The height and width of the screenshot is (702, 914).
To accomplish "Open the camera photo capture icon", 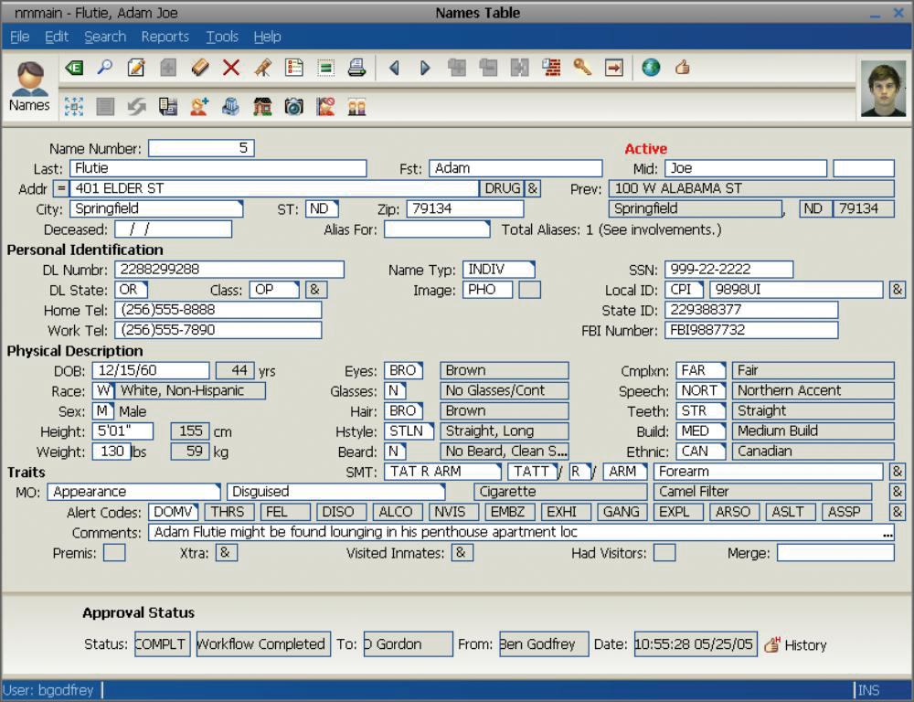I will pos(294,105).
